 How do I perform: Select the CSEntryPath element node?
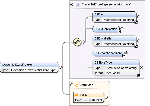pyautogui.click(x=114, y=41)
